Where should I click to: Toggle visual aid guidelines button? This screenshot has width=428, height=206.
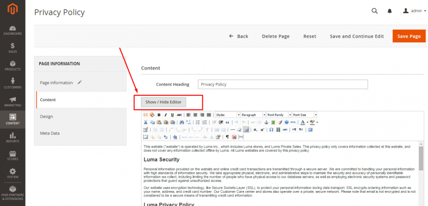coord(246,129)
